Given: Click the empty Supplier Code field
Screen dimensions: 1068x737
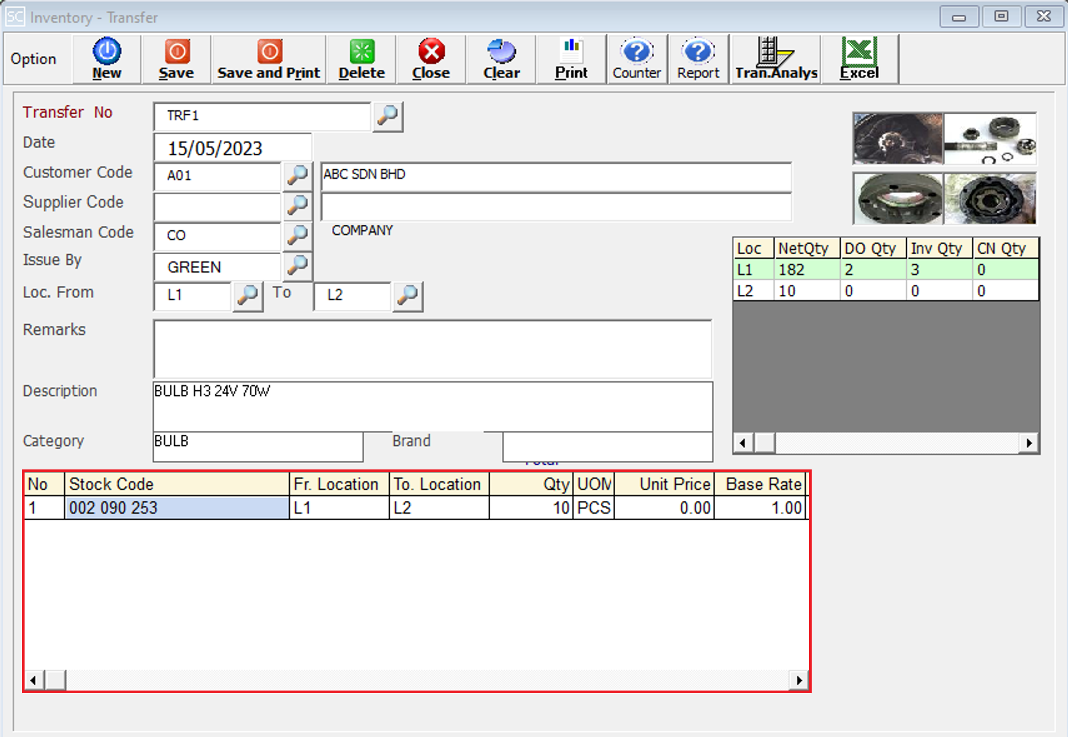Looking at the screenshot, I should 217,206.
